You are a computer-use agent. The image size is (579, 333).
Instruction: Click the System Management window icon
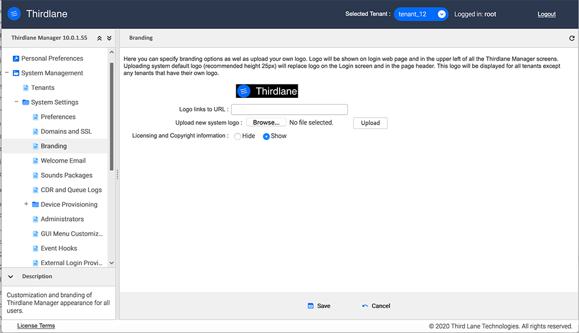[x=16, y=73]
